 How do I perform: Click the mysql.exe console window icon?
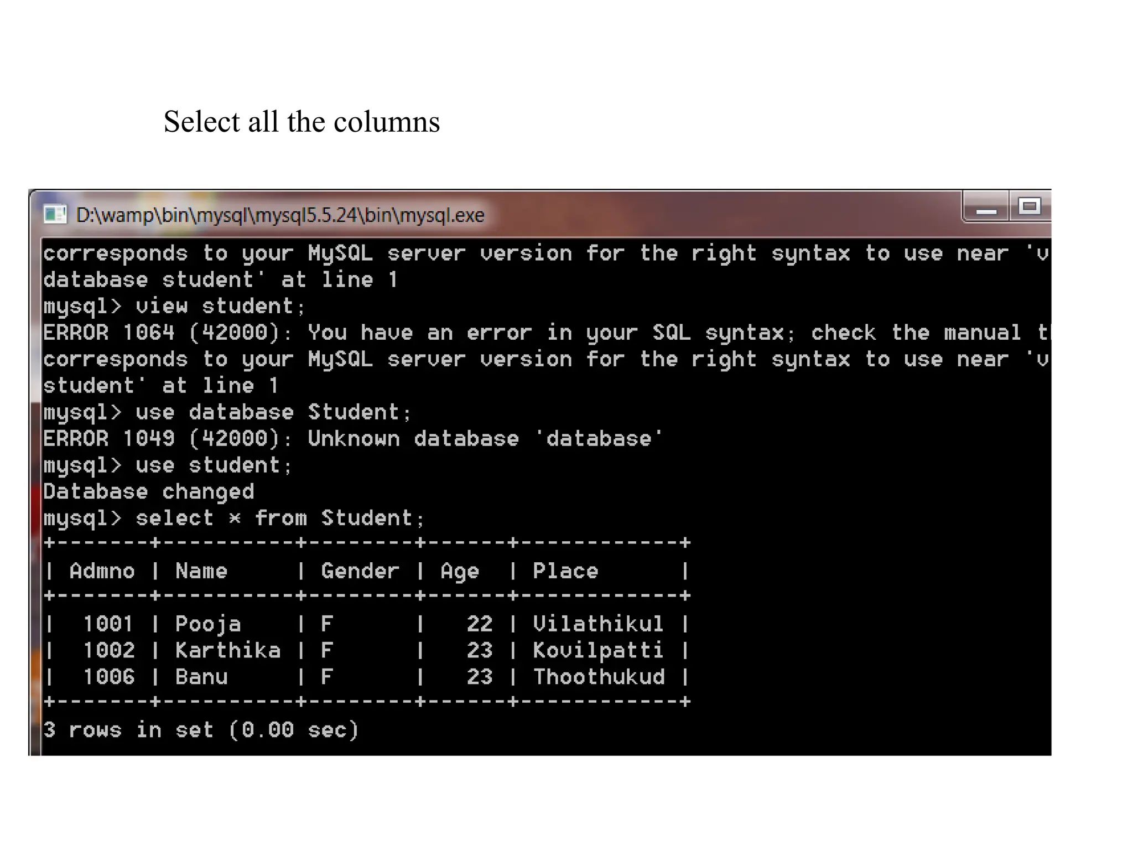click(55, 214)
